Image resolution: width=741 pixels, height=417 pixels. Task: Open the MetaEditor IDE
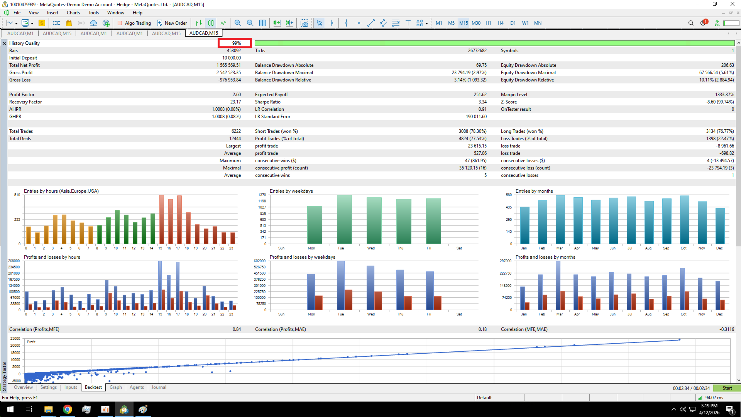[x=56, y=23]
